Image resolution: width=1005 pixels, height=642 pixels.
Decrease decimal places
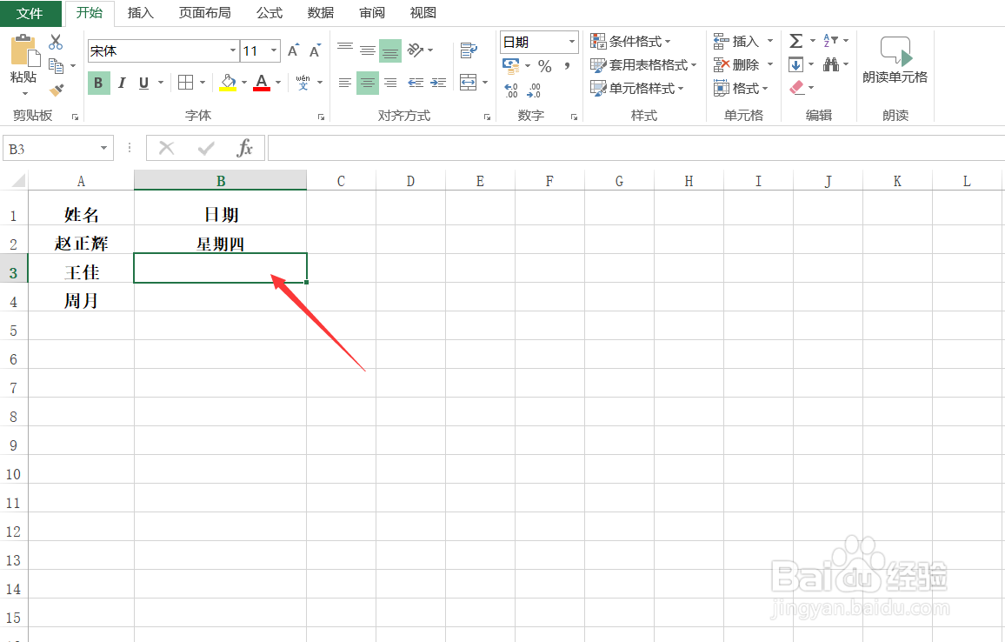(x=534, y=90)
